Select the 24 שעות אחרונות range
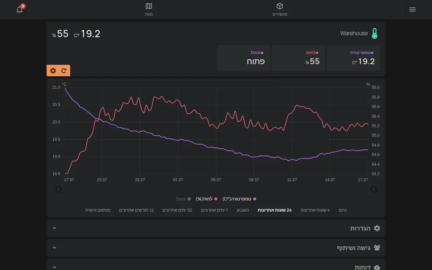Screen dimensions: 432x270 275,210
